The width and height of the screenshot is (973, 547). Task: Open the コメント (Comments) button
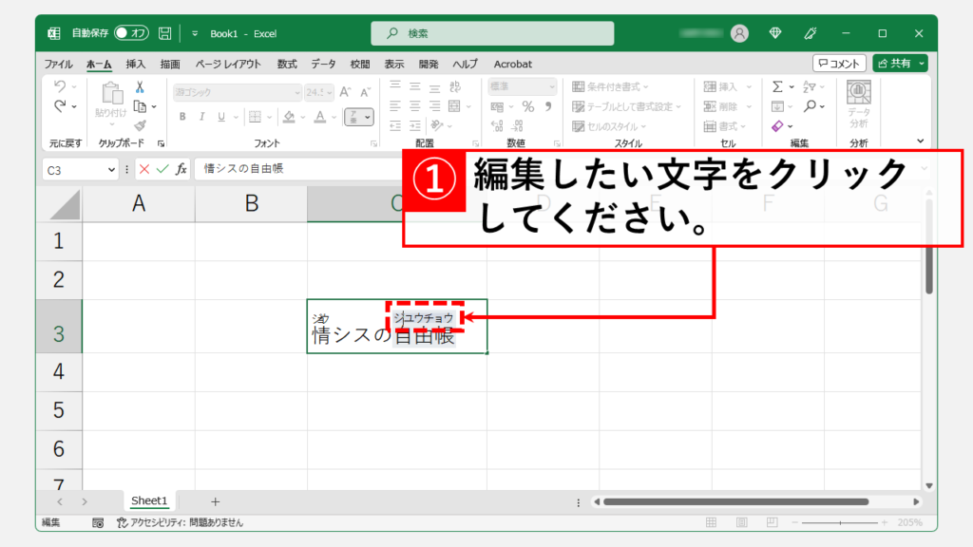(839, 64)
